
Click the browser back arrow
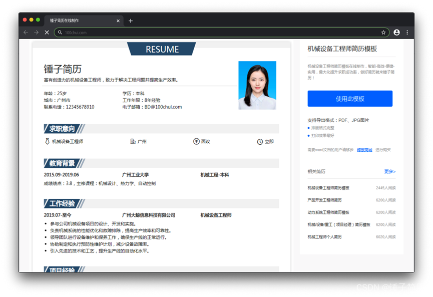coord(26,33)
